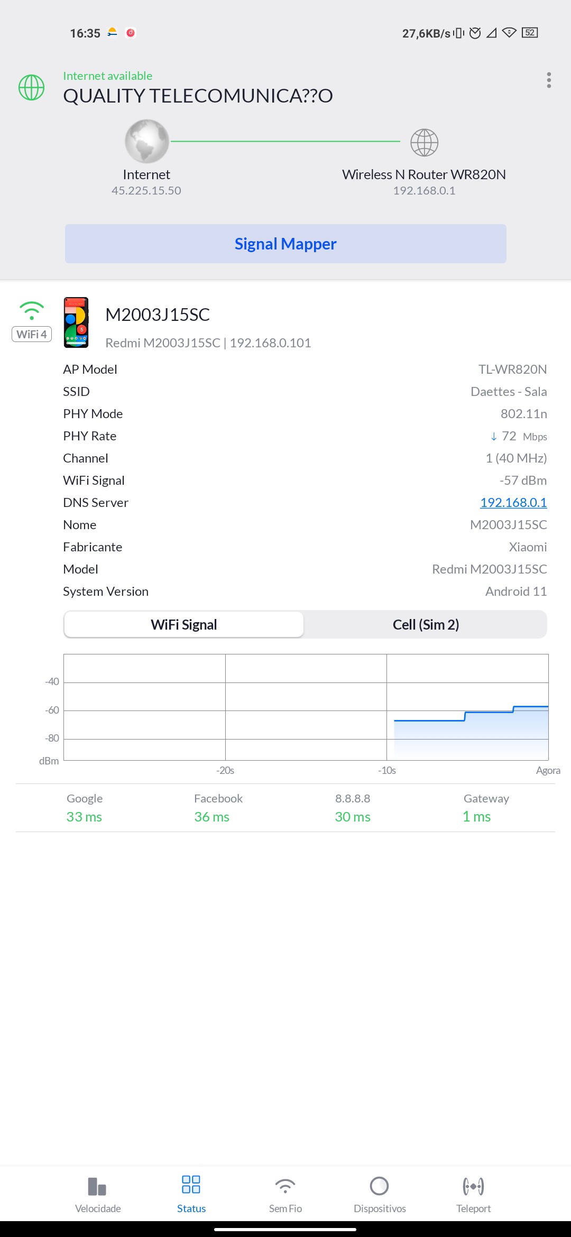The width and height of the screenshot is (571, 1237).
Task: Tap the Wireless N Router icon
Action: click(424, 143)
